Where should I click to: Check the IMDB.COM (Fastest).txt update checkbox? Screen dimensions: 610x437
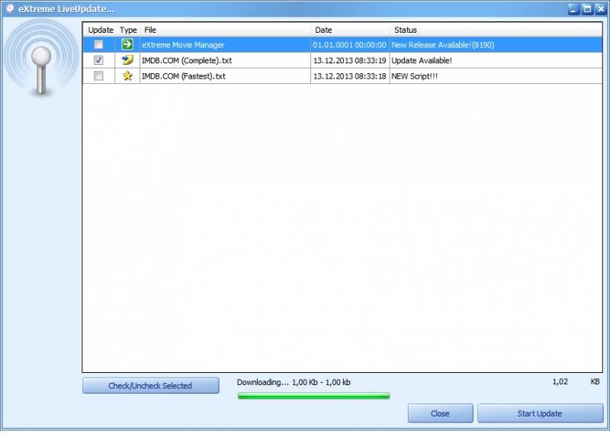pos(98,76)
